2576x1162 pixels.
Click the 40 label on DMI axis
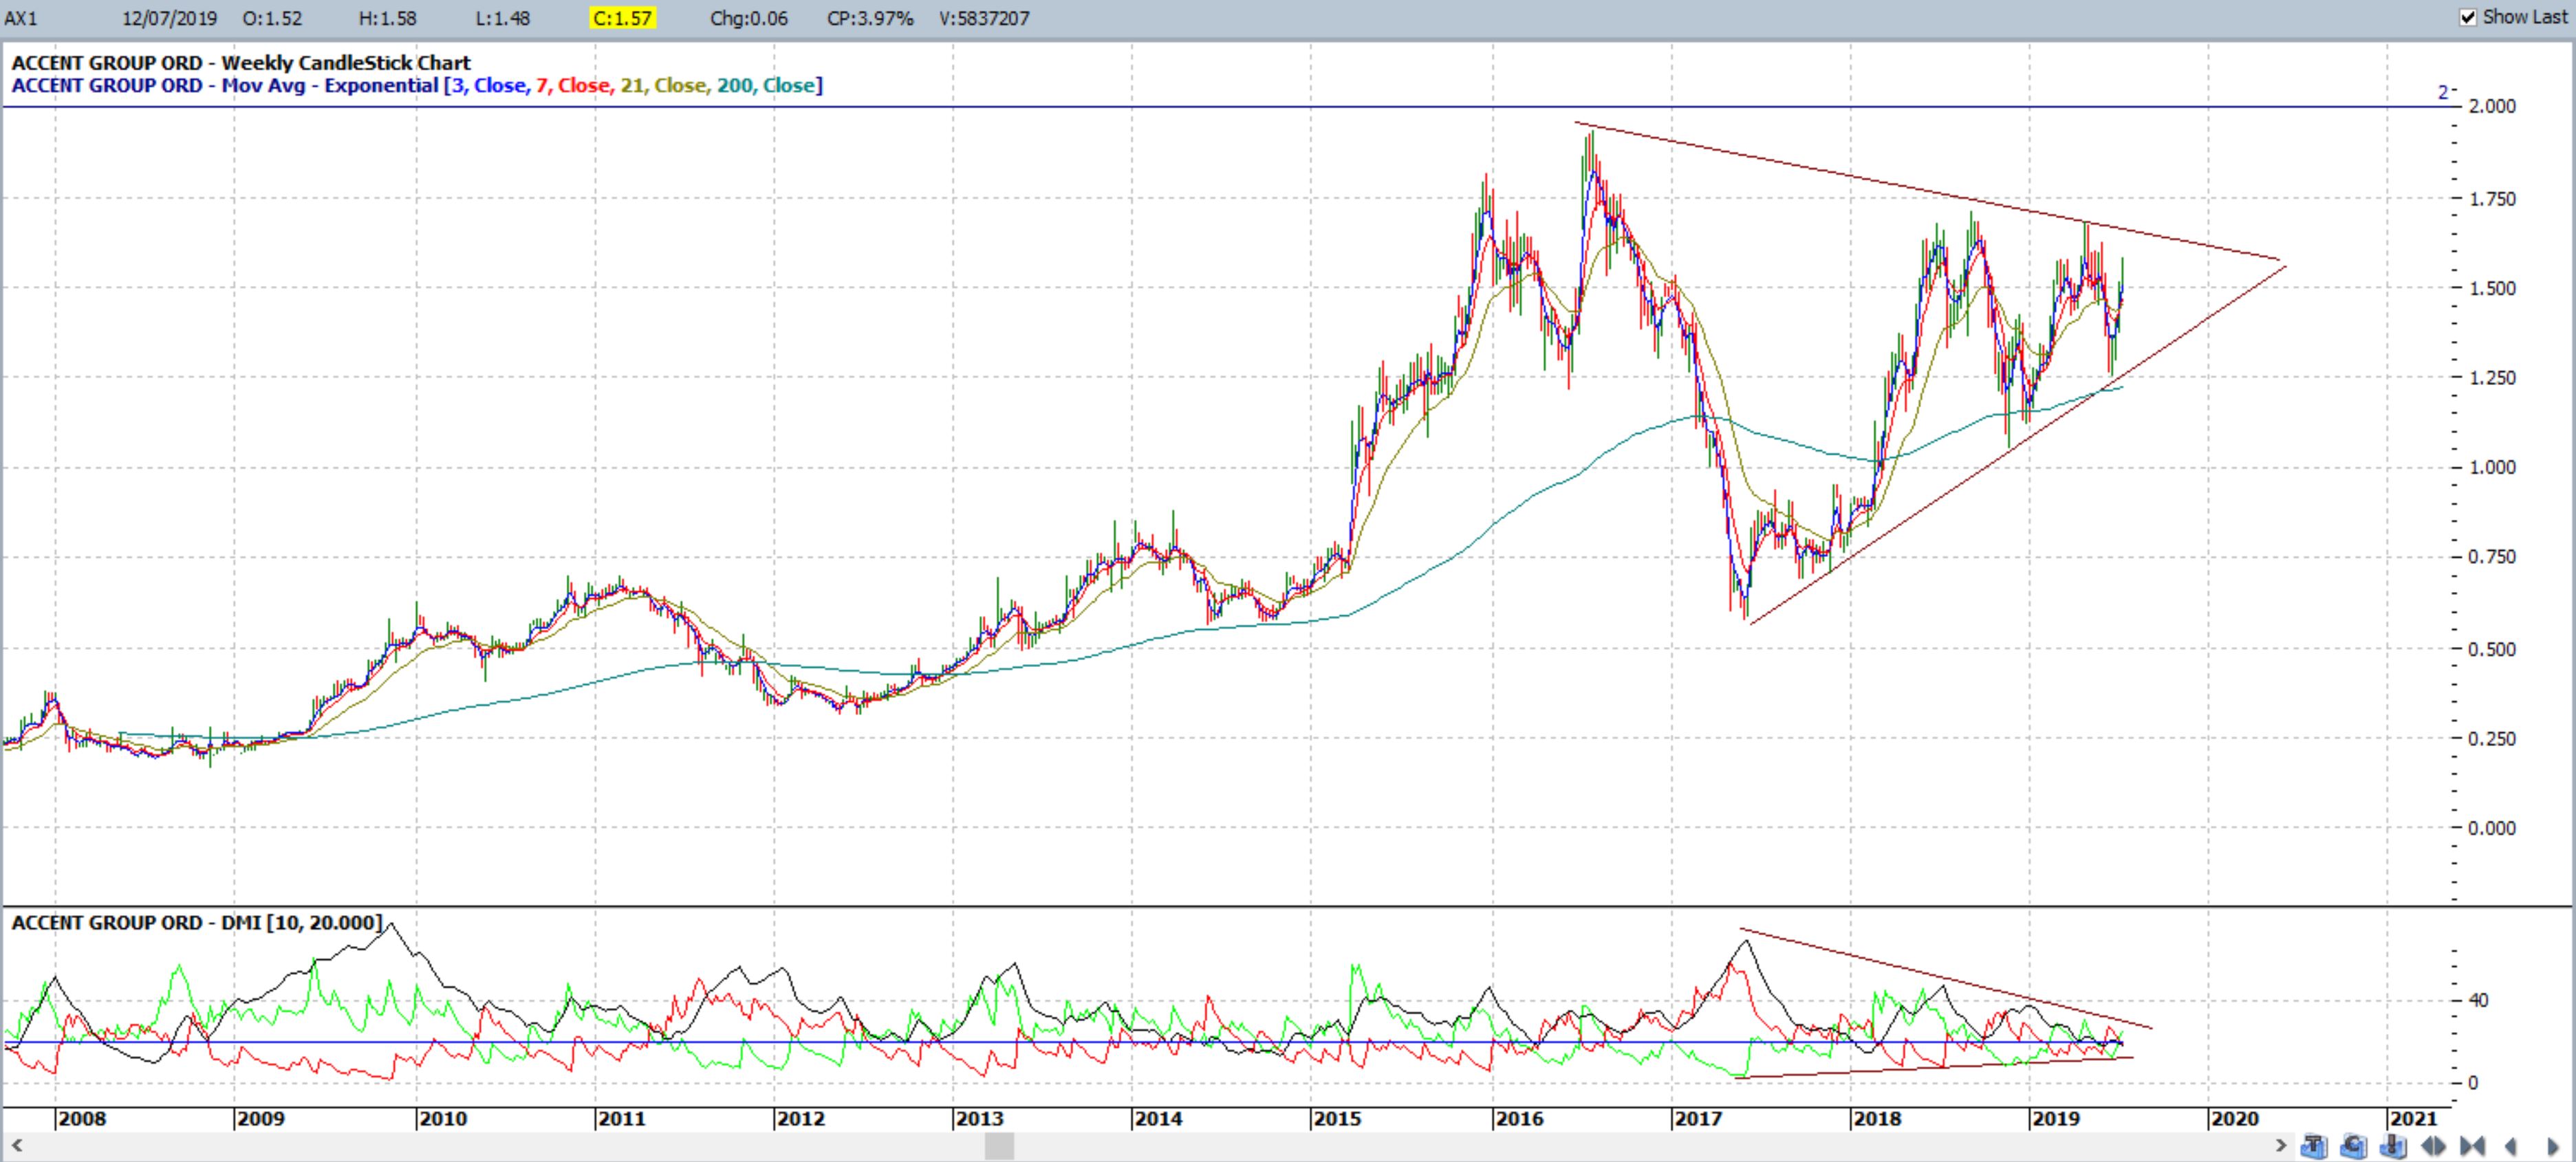click(2478, 1000)
